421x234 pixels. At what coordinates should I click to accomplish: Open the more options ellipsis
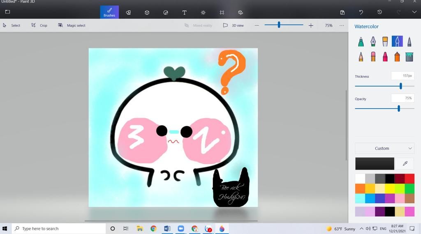pyautogui.click(x=342, y=25)
